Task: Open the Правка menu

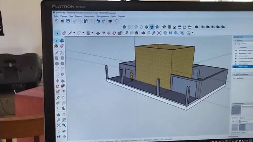Action: 64,16
